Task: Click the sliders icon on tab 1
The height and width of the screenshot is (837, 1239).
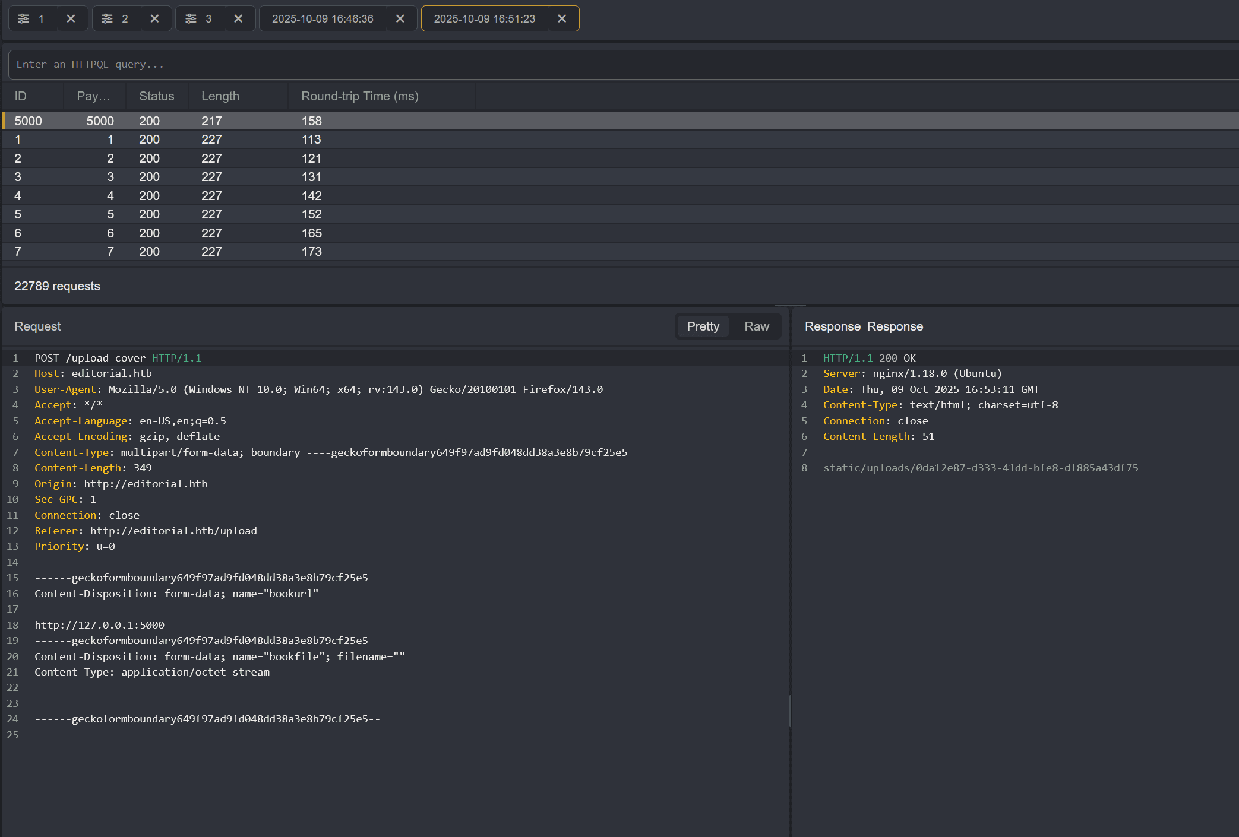Action: pos(24,18)
